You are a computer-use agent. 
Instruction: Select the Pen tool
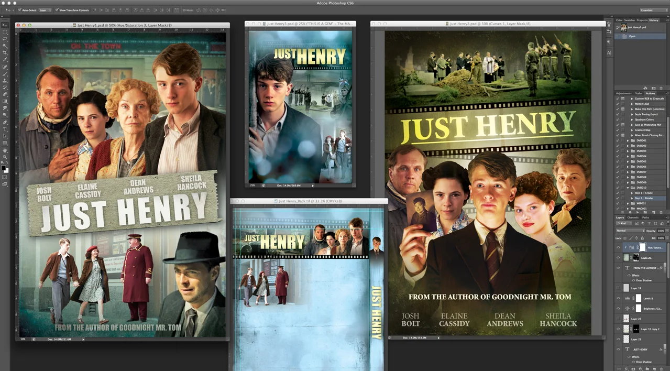[5, 122]
